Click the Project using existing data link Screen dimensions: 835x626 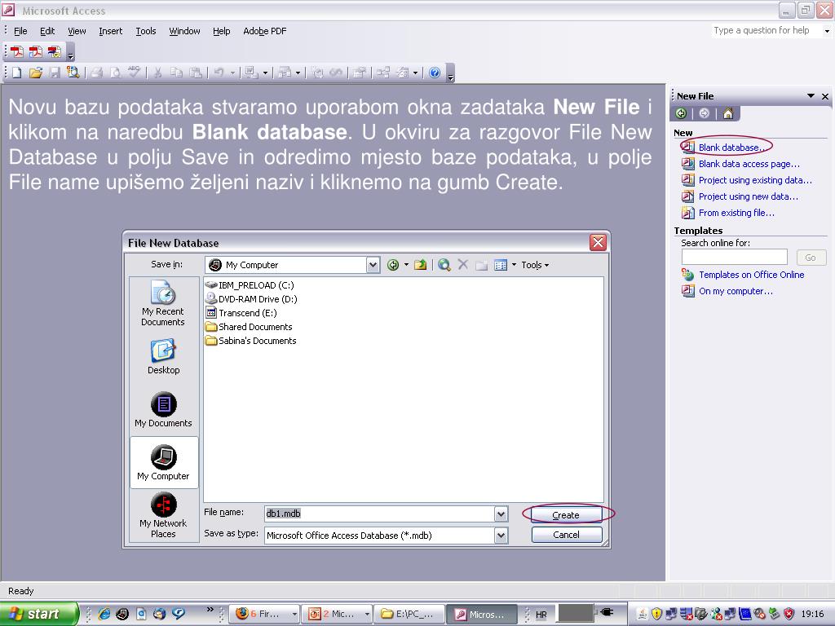pos(755,180)
